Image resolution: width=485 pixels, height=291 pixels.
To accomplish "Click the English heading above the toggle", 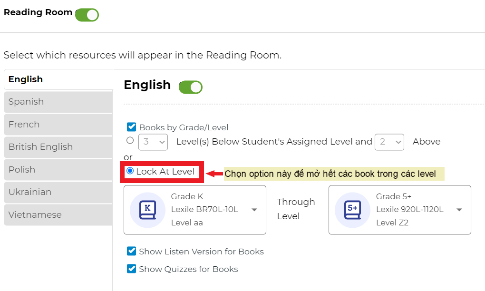I will (147, 85).
